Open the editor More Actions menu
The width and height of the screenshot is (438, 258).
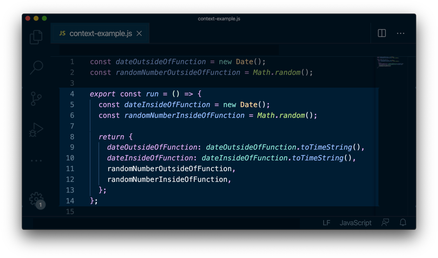click(400, 33)
